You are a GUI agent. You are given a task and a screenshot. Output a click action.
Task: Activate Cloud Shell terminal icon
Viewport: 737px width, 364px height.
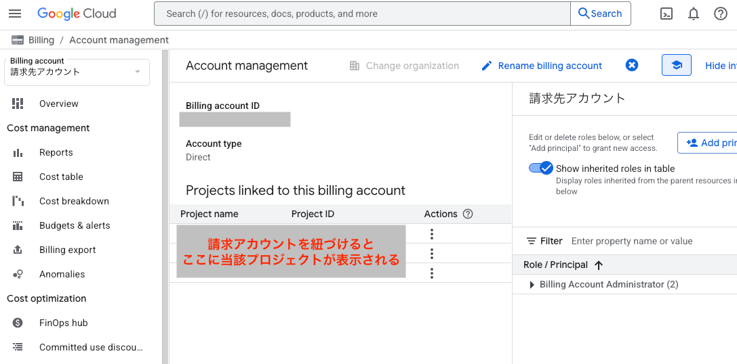tap(666, 14)
